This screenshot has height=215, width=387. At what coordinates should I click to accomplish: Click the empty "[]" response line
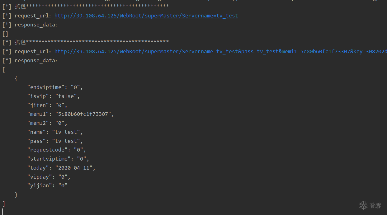pos(5,34)
